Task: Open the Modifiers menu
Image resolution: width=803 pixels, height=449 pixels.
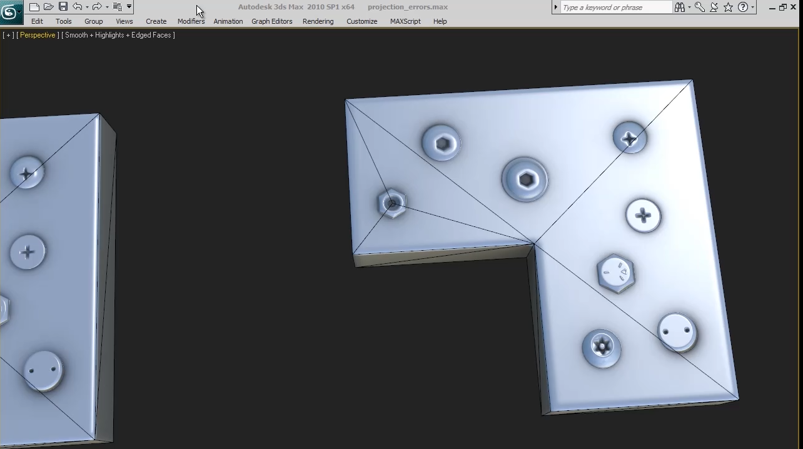Action: pyautogui.click(x=191, y=21)
